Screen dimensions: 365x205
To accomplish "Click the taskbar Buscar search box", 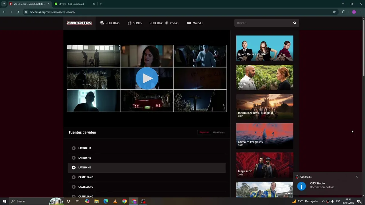I will [x=36, y=201].
